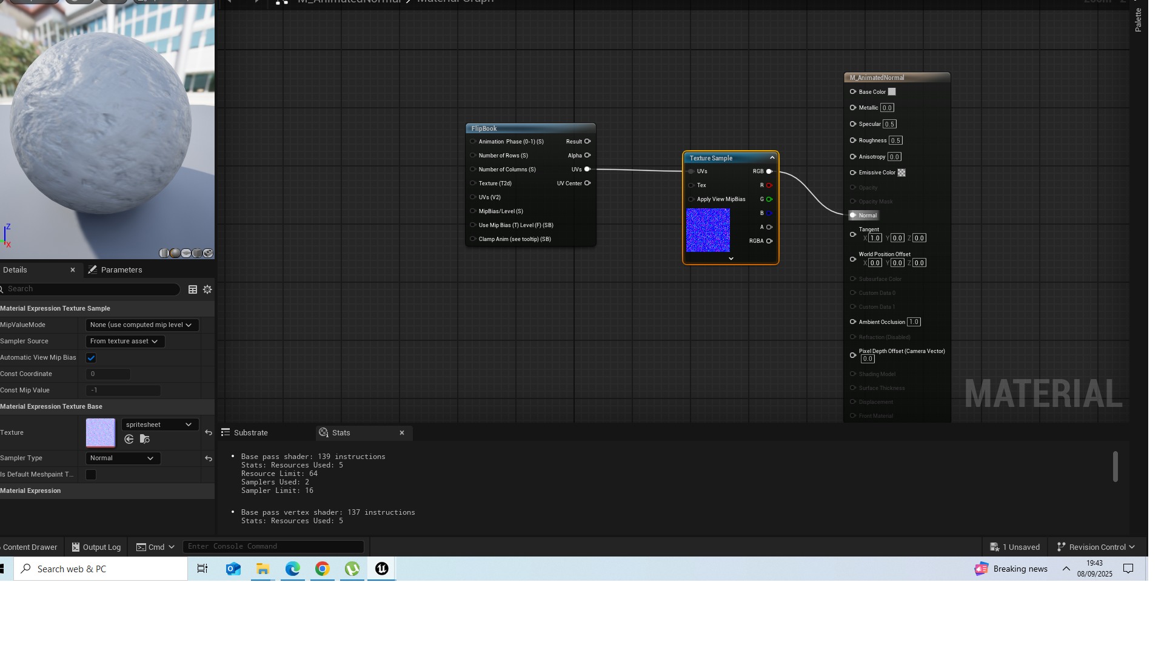Switch preview mesh to cylinder shape
This screenshot has height=654, width=1164.
pyautogui.click(x=164, y=253)
